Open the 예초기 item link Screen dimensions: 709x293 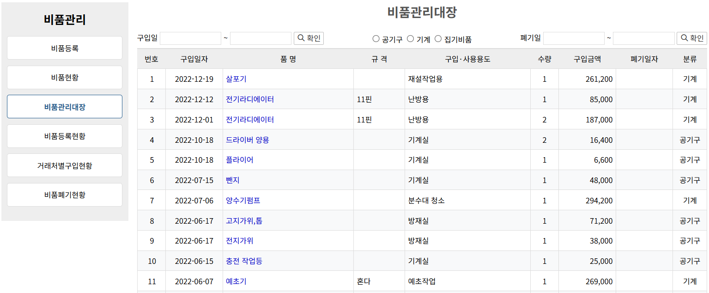236,281
